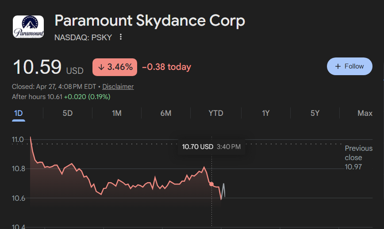Switch to the 5D chart range
Image resolution: width=384 pixels, height=229 pixels.
click(x=68, y=113)
